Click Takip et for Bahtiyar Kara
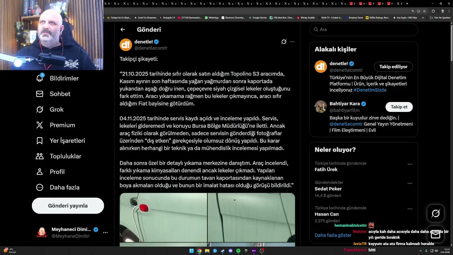The height and width of the screenshot is (255, 453). pyautogui.click(x=399, y=107)
